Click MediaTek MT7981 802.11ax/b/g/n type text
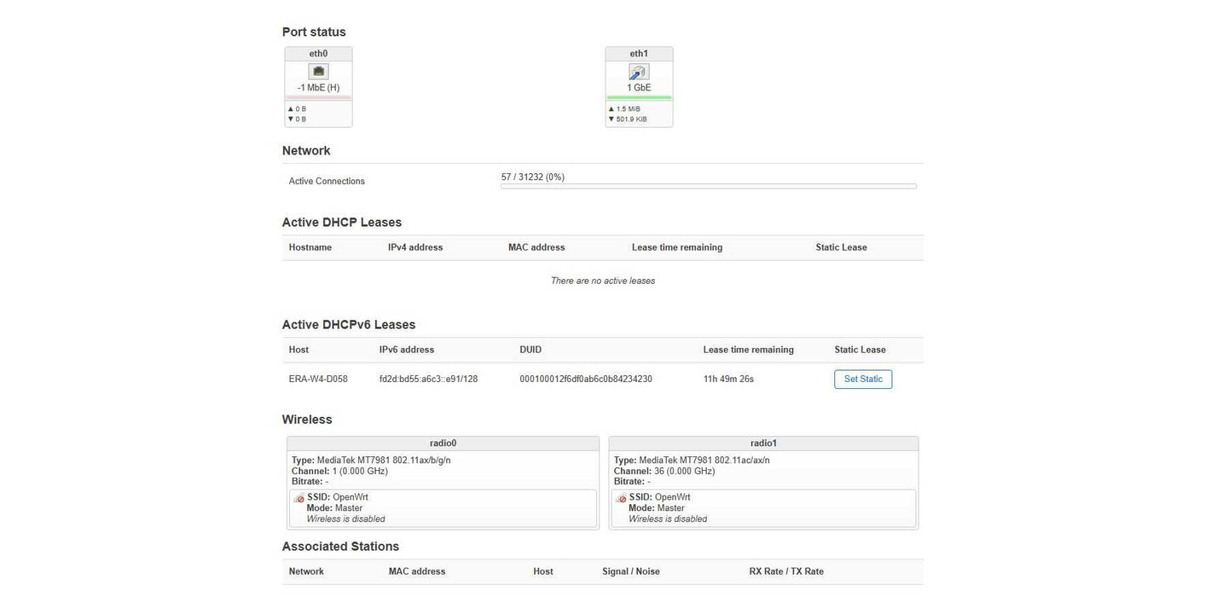Screen dimensions: 1211x597 point(384,461)
